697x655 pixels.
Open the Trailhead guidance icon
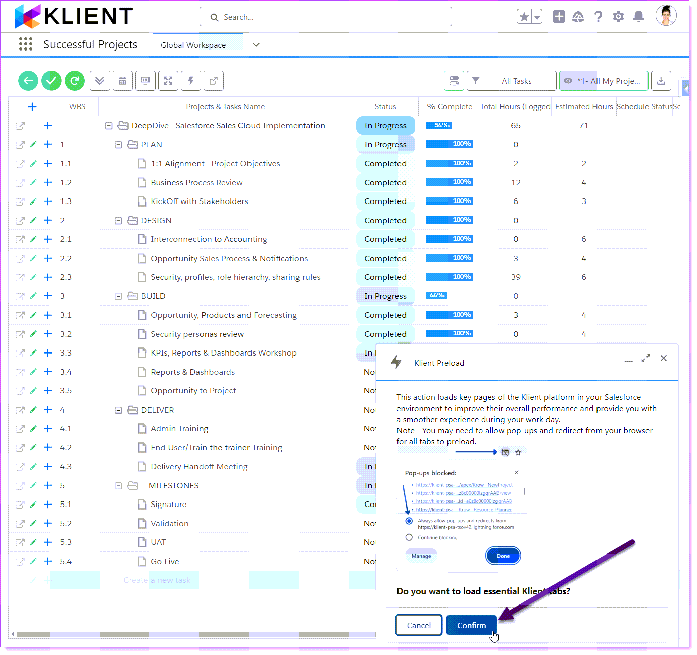[578, 17]
